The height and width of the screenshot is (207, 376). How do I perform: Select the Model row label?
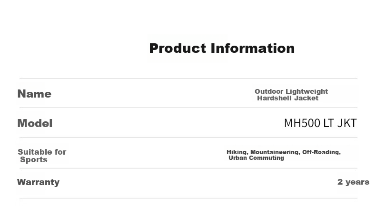tap(35, 123)
